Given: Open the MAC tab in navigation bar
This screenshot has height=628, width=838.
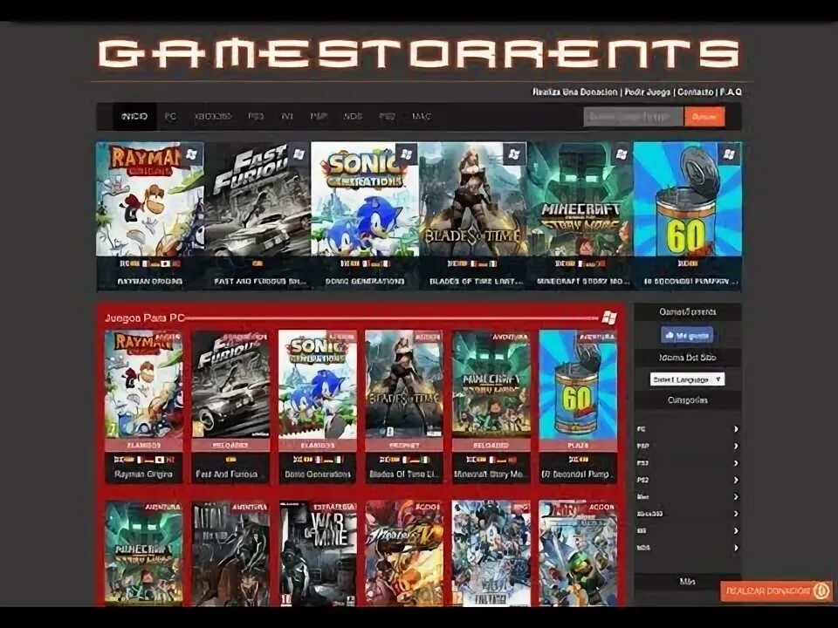Looking at the screenshot, I should 421,116.
